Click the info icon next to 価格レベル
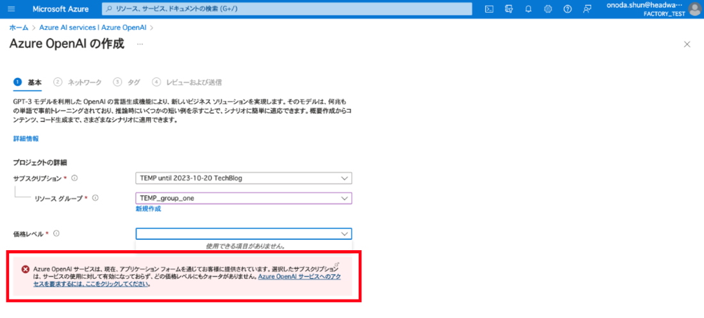Viewport: 704px width, 318px height. pyautogui.click(x=56, y=234)
